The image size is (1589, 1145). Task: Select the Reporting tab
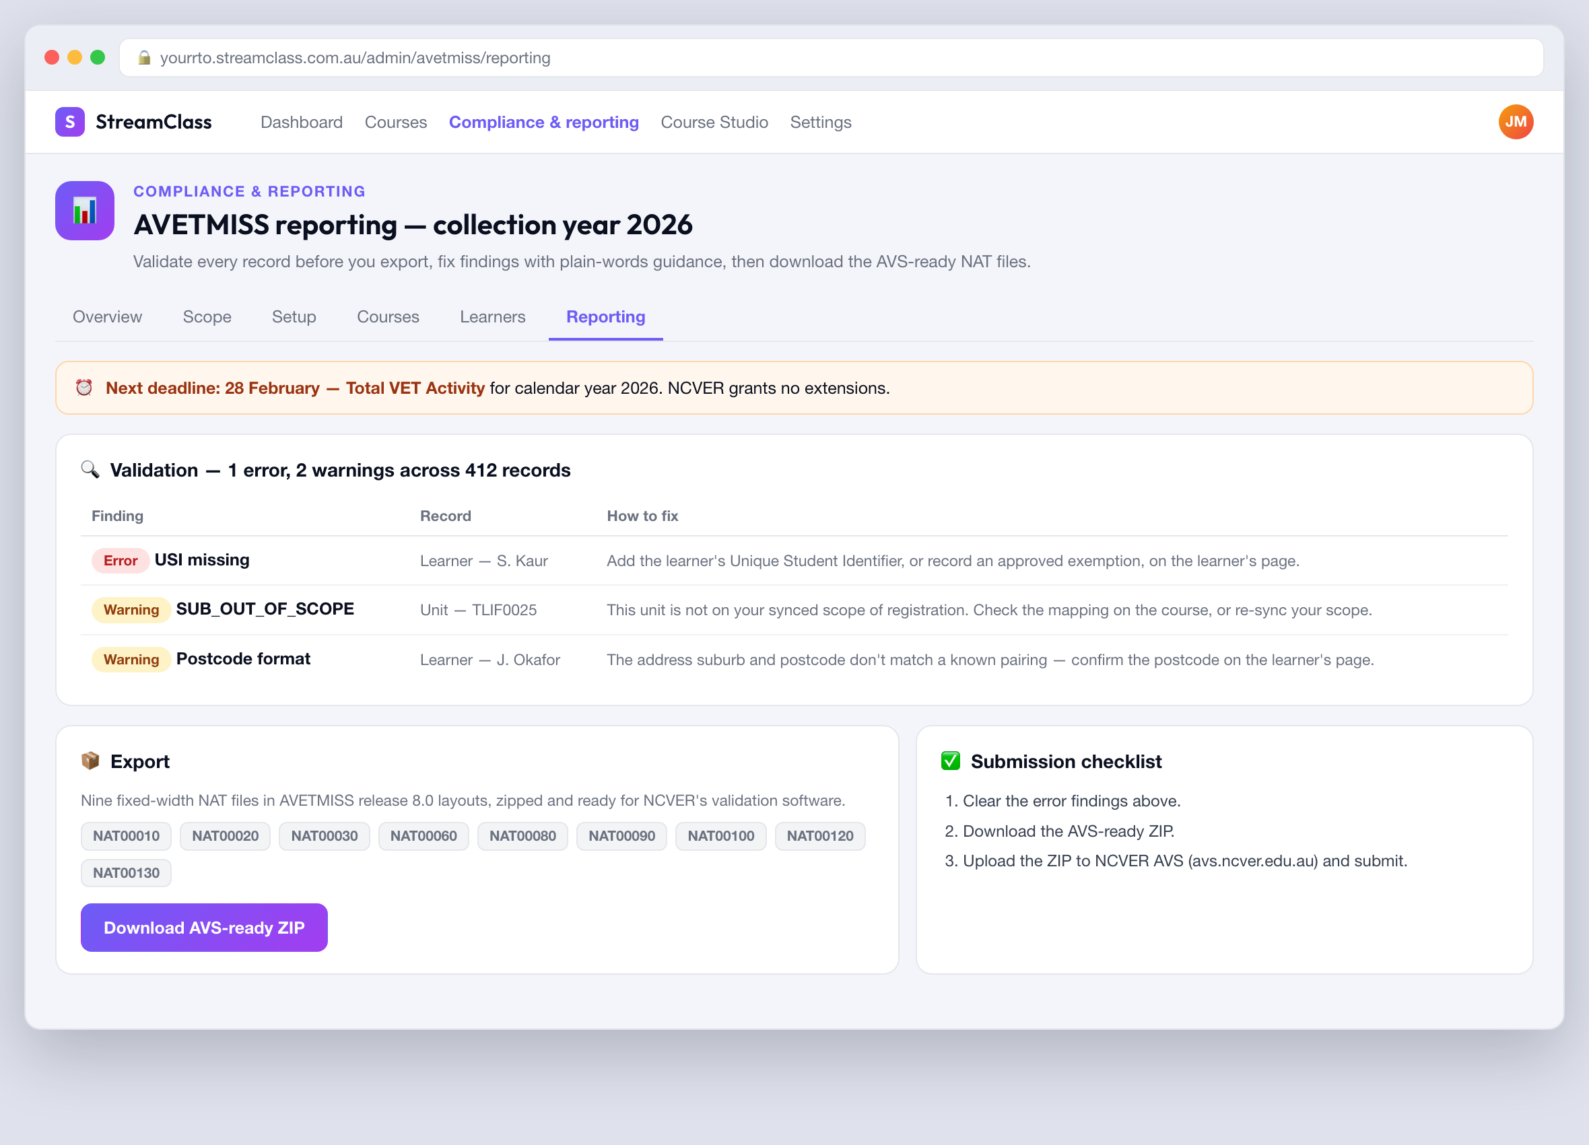(x=605, y=316)
